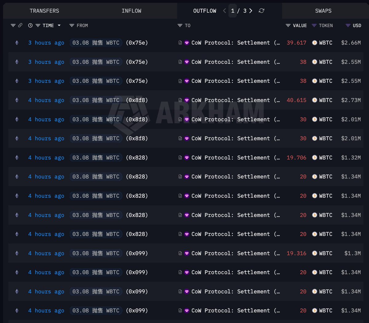Click WBTC token icon on 40.615 row
This screenshot has width=369, height=323.
tap(315, 100)
